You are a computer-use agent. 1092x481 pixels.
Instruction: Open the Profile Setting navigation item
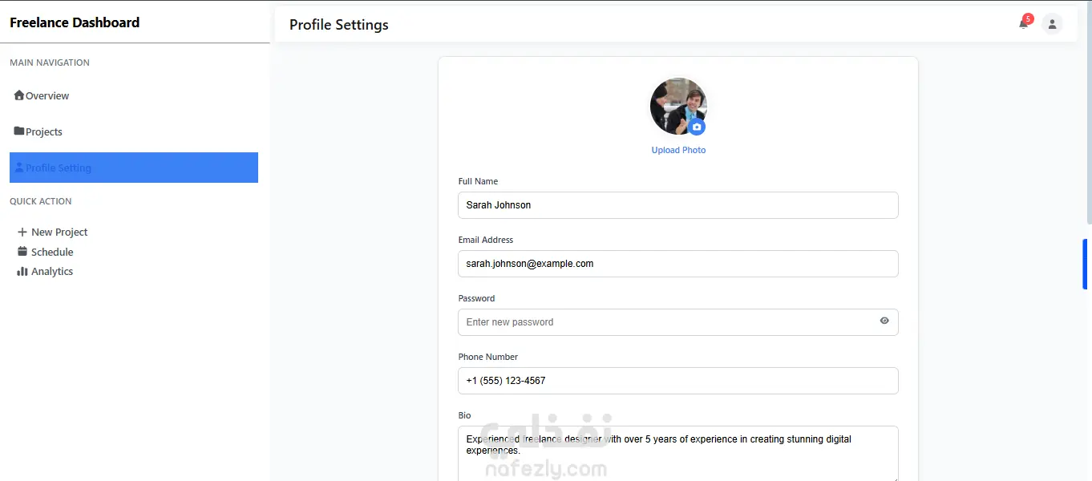pos(133,168)
